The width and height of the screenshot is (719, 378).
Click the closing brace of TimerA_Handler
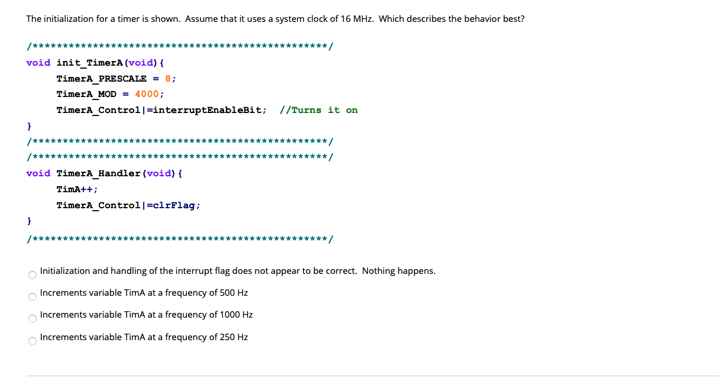pos(28,221)
